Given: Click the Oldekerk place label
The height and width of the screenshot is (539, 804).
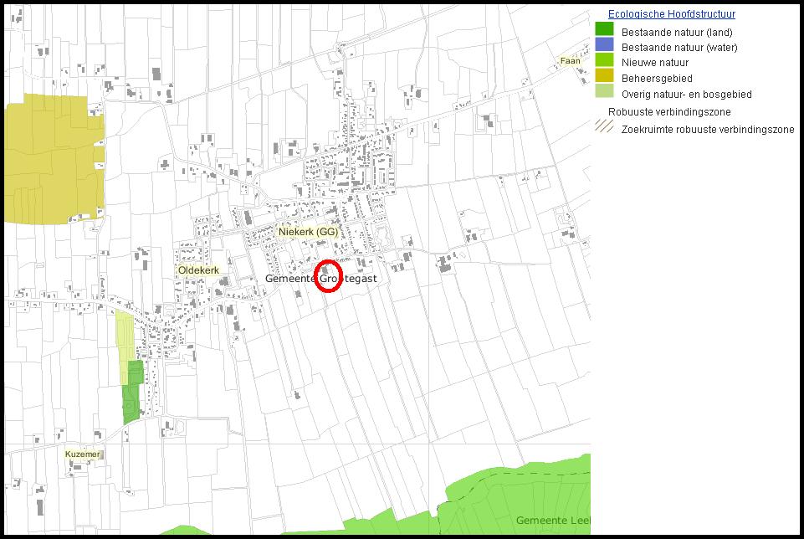Looking at the screenshot, I should point(198,271).
